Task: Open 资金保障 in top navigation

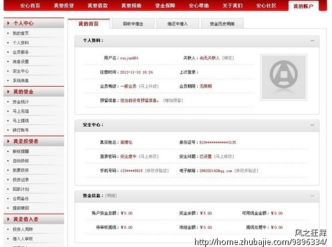Action: click(165, 5)
